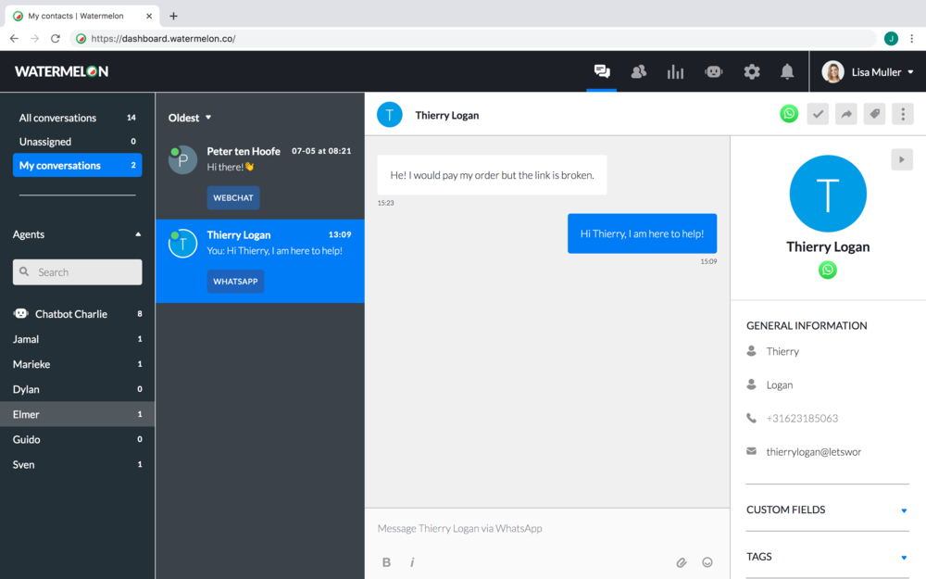This screenshot has width=926, height=579.
Task: Mark conversation resolved with checkmark button
Action: tap(818, 114)
